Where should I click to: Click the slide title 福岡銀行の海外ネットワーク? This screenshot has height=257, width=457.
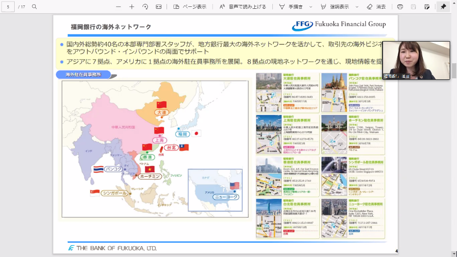point(111,27)
